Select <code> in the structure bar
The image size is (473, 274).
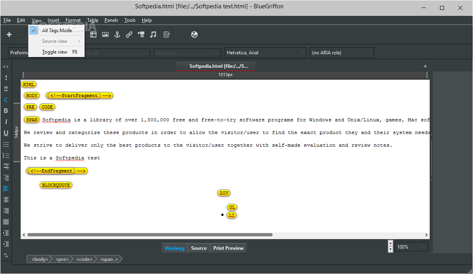point(84,259)
